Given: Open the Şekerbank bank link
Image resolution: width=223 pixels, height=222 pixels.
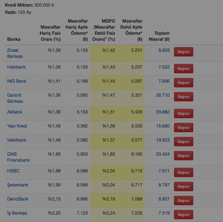Looking at the screenshot, I should (18, 185).
